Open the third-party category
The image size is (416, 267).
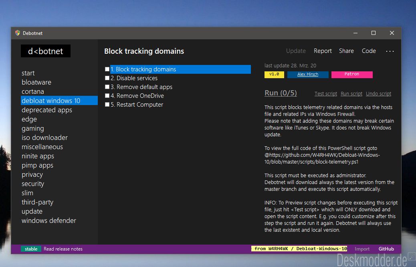pos(37,202)
